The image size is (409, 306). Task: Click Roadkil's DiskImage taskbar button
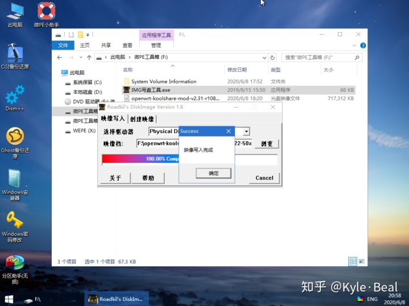click(x=116, y=299)
